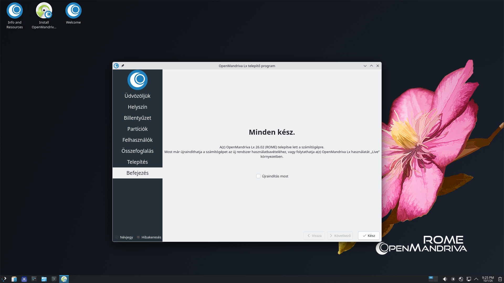
Task: Open the brightness control in the tray
Action: pos(453,279)
